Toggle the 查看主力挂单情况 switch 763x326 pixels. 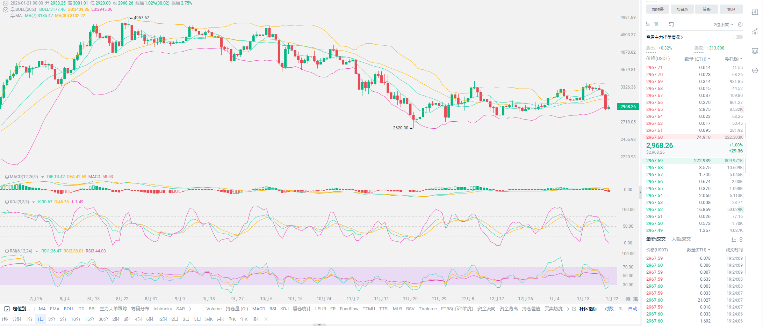click(737, 37)
